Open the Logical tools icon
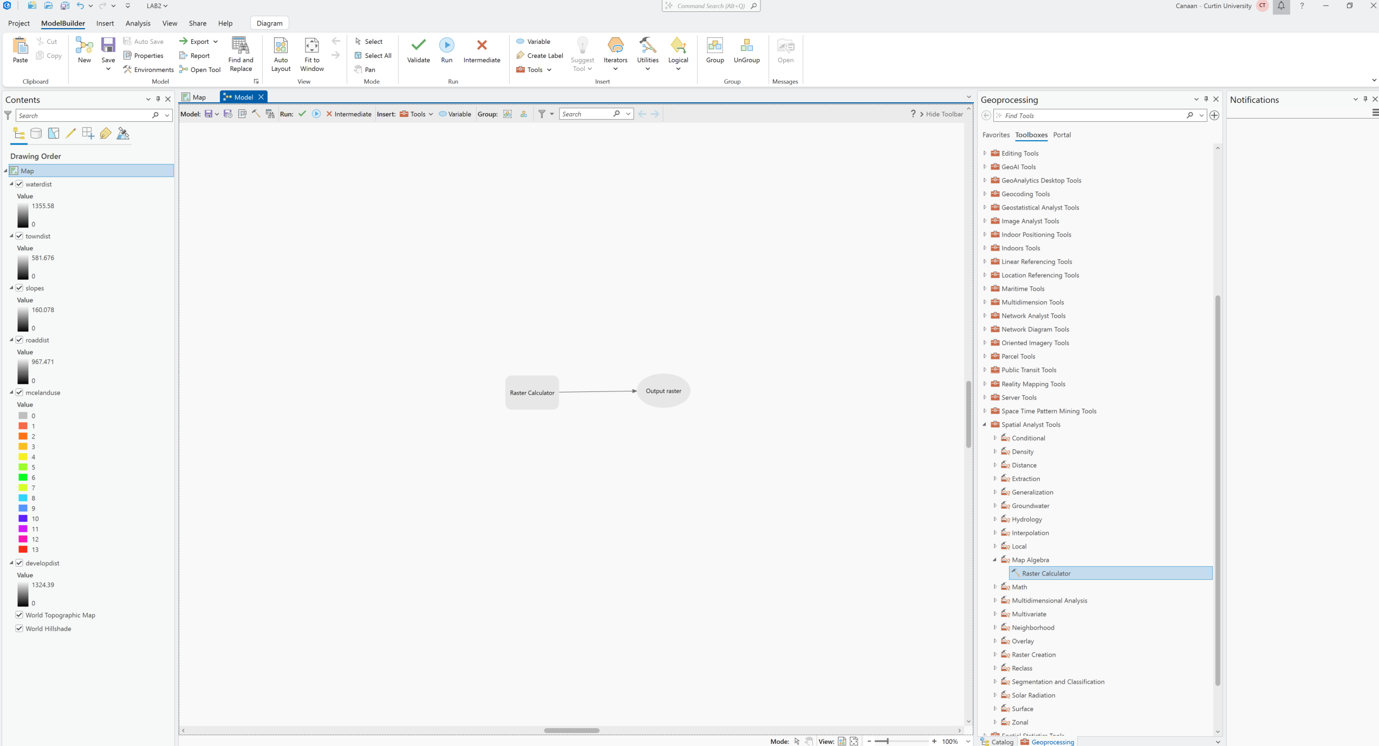The width and height of the screenshot is (1379, 746). pos(678,45)
